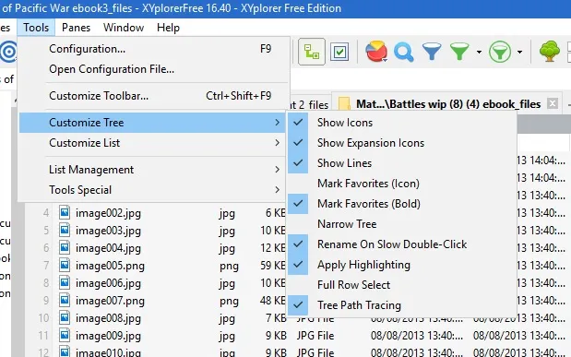Select image005.png in file list
571x357 pixels.
[x=110, y=266]
